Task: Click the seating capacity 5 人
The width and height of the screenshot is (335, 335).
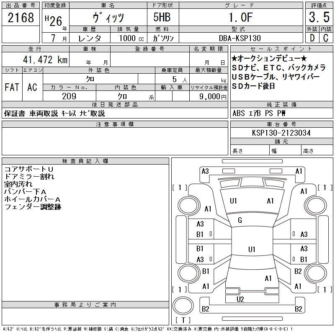Action: [x=180, y=80]
